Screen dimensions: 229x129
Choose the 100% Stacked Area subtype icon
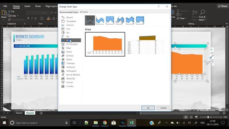(110, 20)
